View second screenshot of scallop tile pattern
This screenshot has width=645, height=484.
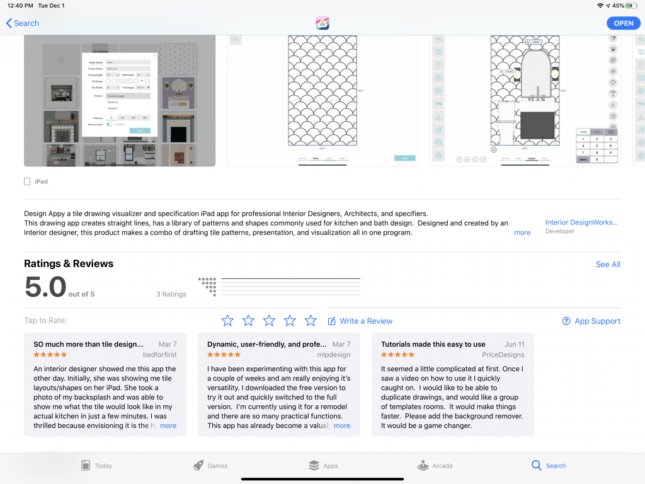click(322, 100)
